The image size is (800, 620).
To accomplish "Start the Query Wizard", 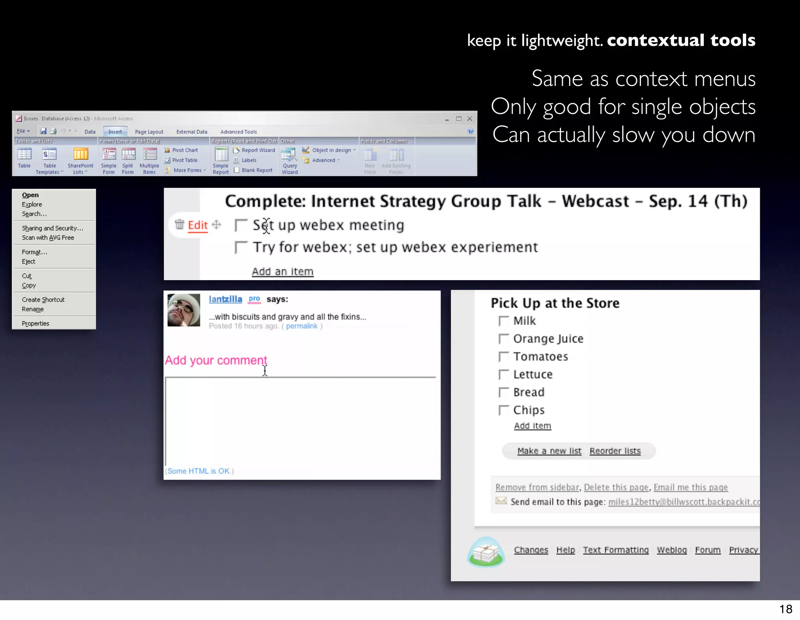I will (x=289, y=161).
